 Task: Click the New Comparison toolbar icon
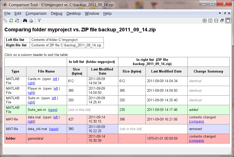5,20
